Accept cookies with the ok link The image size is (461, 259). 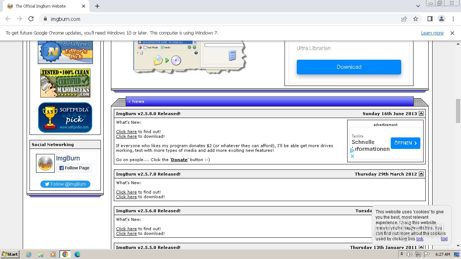(444, 239)
